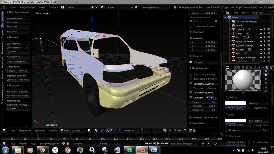Launch Yandex Browser from the taskbar
274x154 pixels.
[x=55, y=150]
